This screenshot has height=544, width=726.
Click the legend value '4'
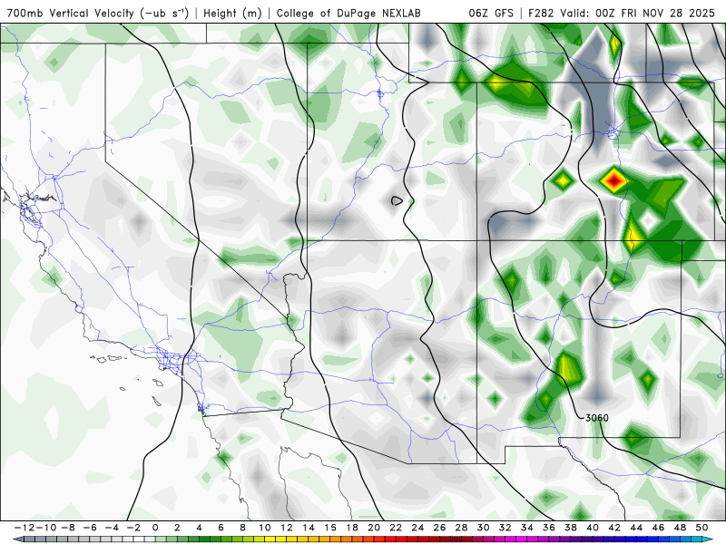(199, 528)
